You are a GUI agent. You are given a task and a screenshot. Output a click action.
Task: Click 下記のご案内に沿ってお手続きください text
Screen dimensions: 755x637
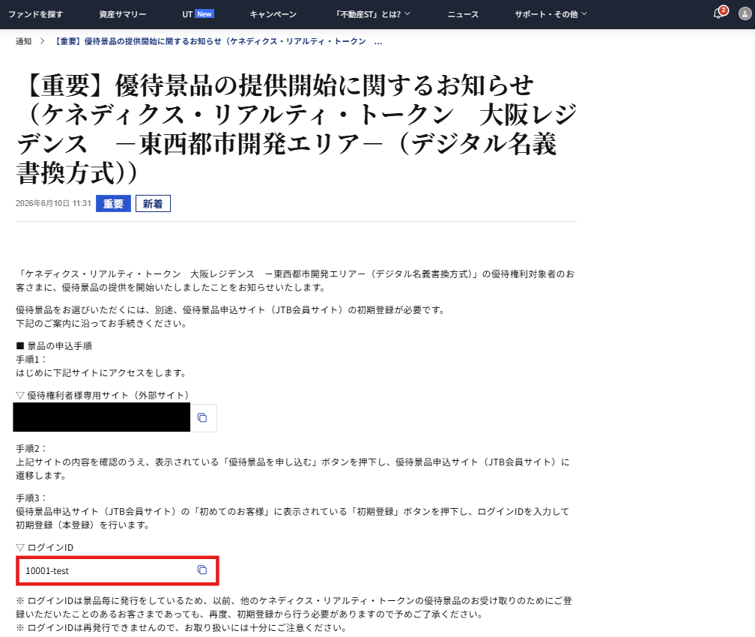click(102, 323)
